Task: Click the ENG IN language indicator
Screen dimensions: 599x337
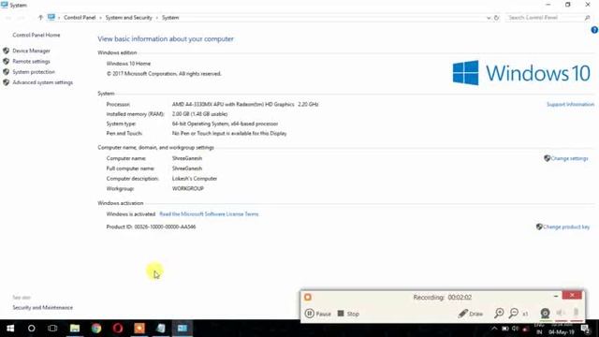Action: coord(539,329)
